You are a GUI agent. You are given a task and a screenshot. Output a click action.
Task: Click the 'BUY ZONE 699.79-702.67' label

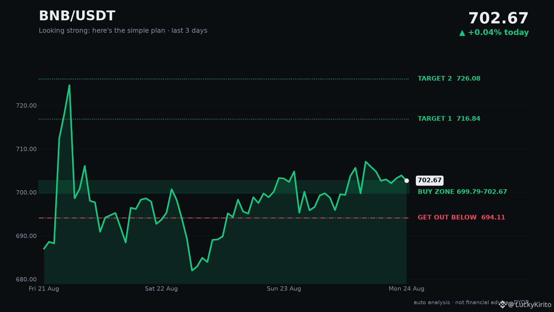click(x=462, y=192)
